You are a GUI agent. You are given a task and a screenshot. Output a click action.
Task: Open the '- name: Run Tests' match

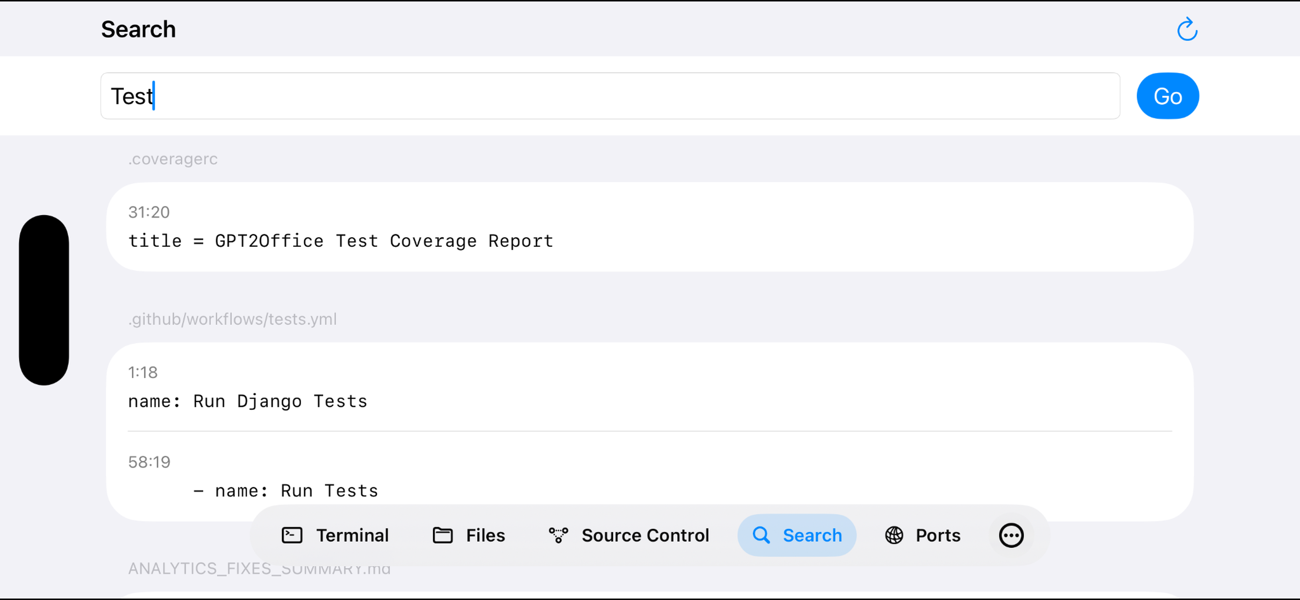(285, 489)
